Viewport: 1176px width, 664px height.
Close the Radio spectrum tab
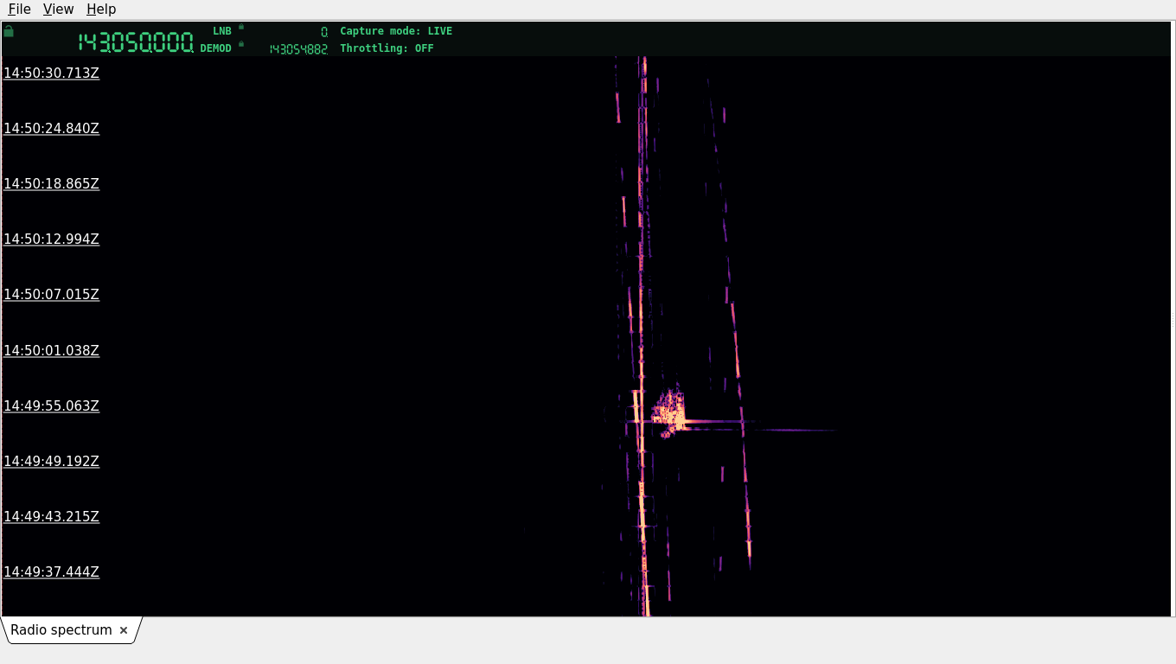124,630
